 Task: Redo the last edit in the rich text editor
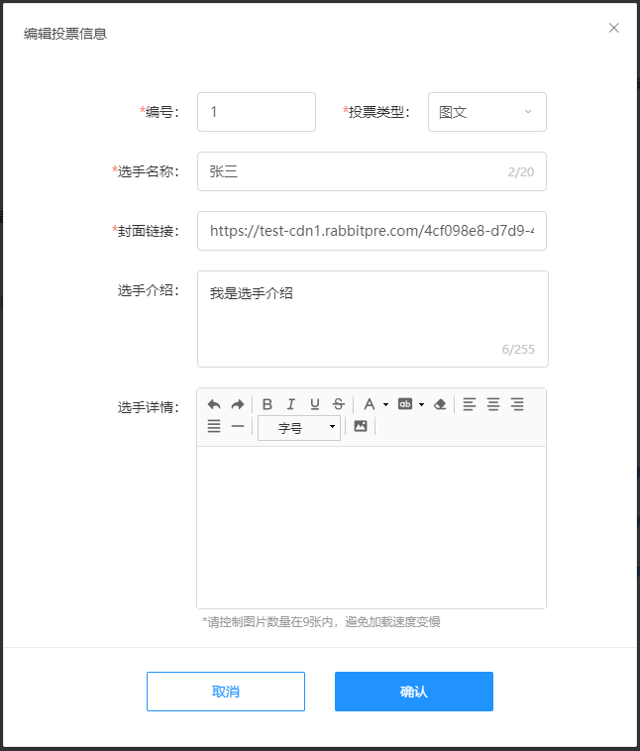[238, 404]
